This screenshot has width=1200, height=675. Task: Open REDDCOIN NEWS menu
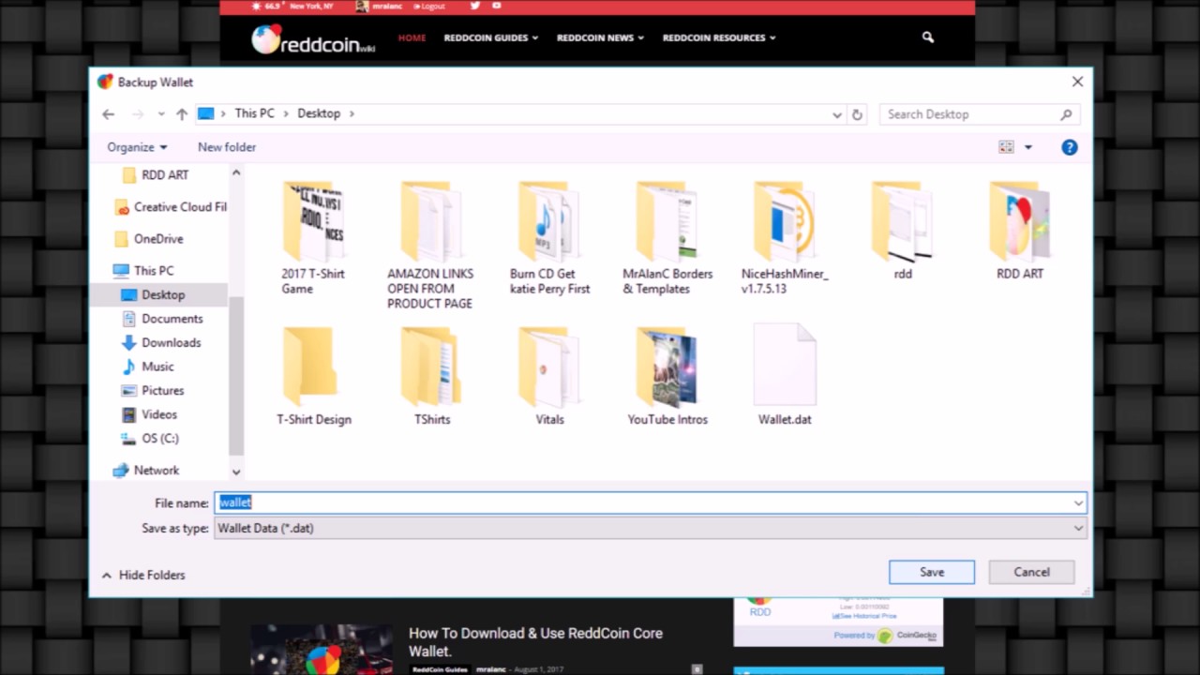pos(601,37)
